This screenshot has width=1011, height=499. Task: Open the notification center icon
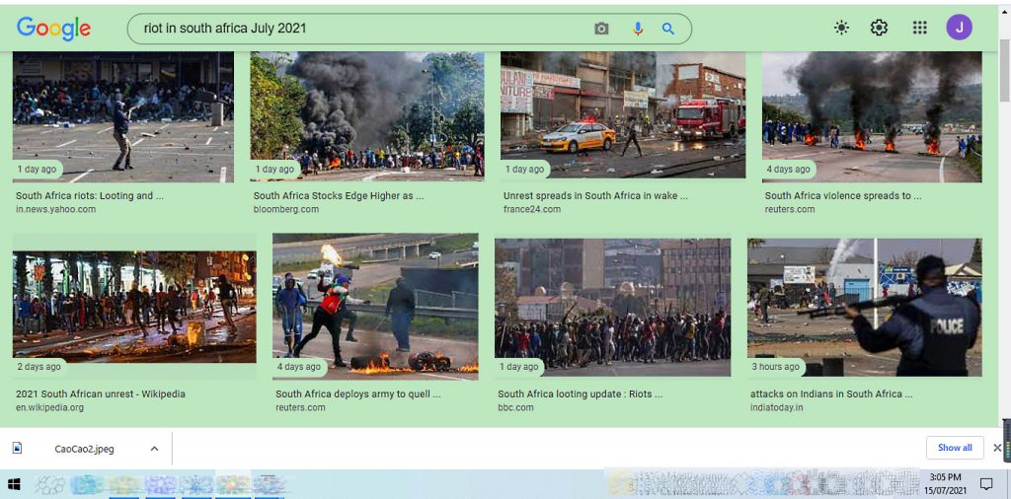[985, 484]
